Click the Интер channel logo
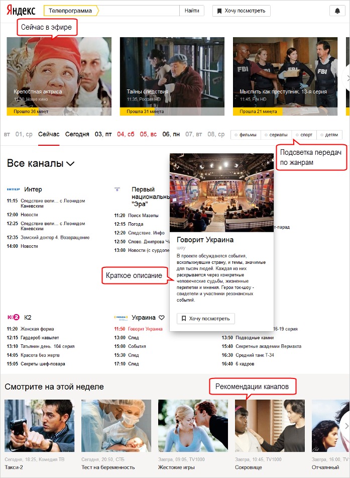Screen dimensions: 350x478 click(13, 189)
